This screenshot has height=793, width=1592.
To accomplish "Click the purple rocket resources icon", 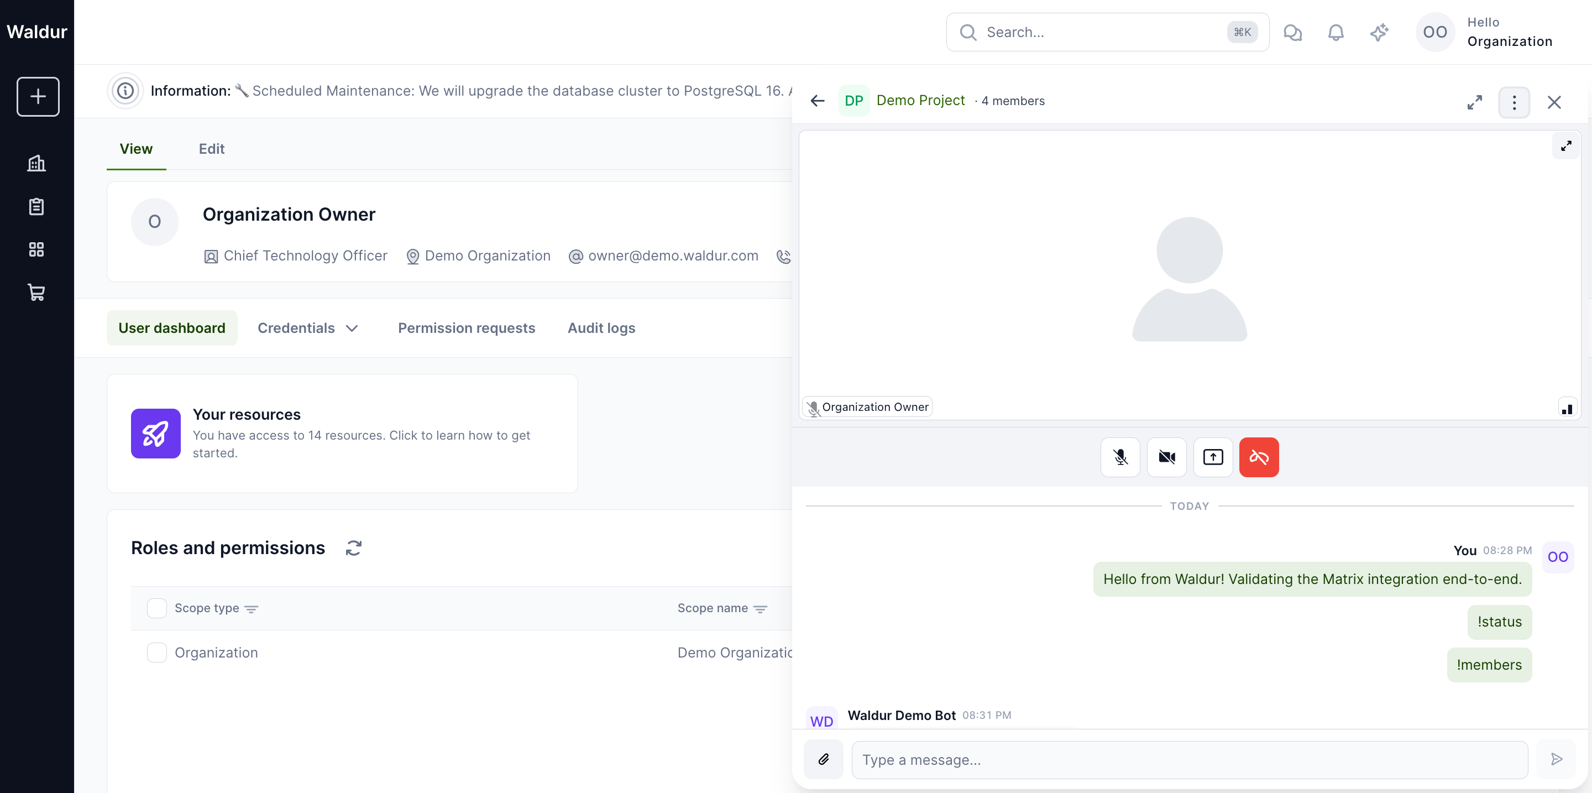I will [x=156, y=434].
